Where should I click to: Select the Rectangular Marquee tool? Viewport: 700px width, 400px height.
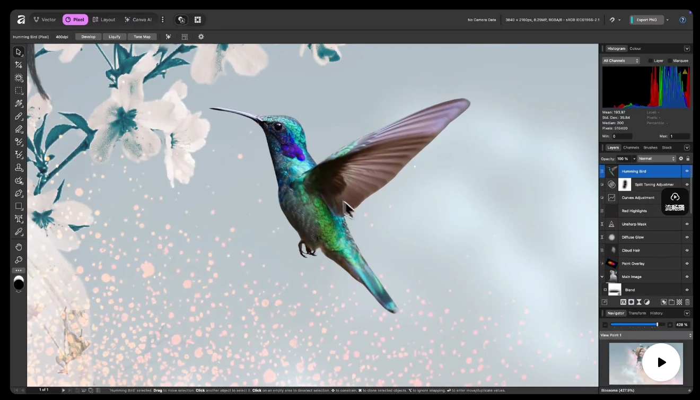coord(19,91)
